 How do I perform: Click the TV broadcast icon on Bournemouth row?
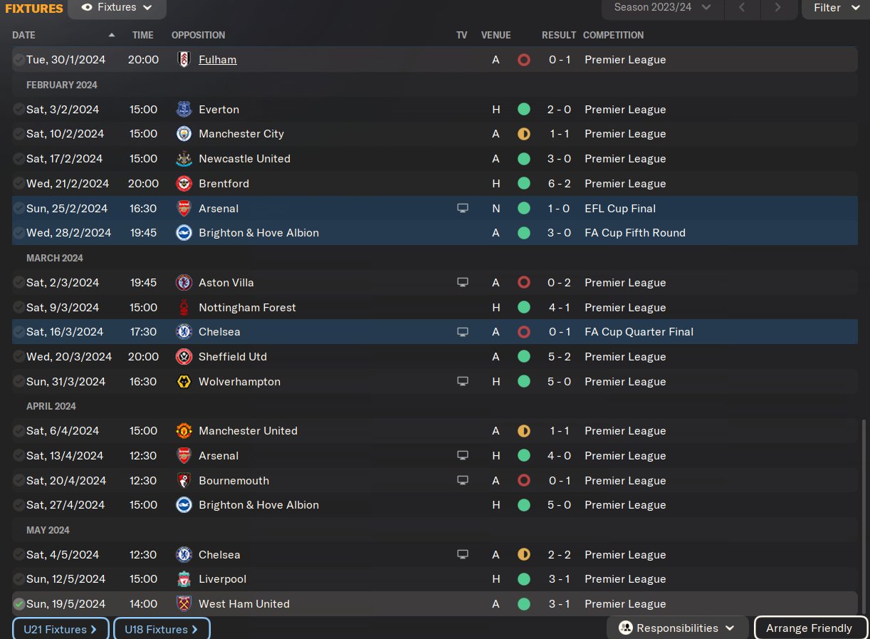[463, 481]
